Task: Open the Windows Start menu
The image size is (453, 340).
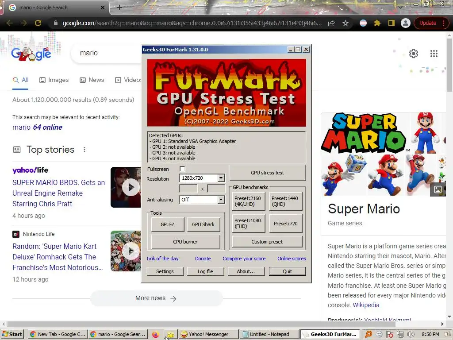Action: pos(12,334)
